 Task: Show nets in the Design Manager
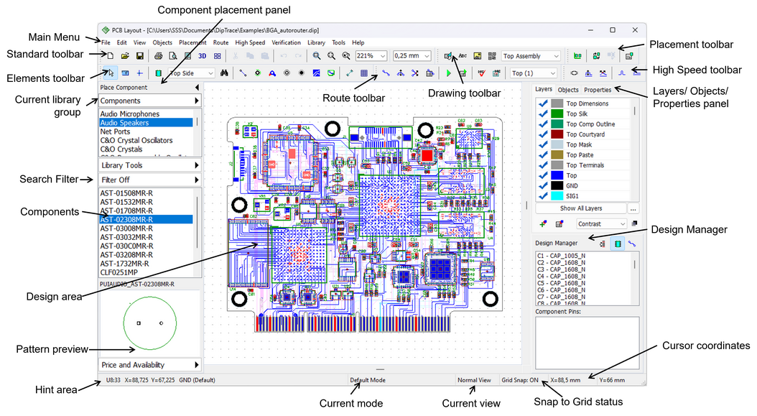[631, 244]
